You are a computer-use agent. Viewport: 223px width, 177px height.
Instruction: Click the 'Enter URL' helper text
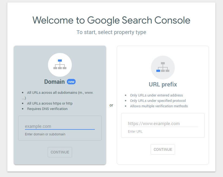point(135,132)
